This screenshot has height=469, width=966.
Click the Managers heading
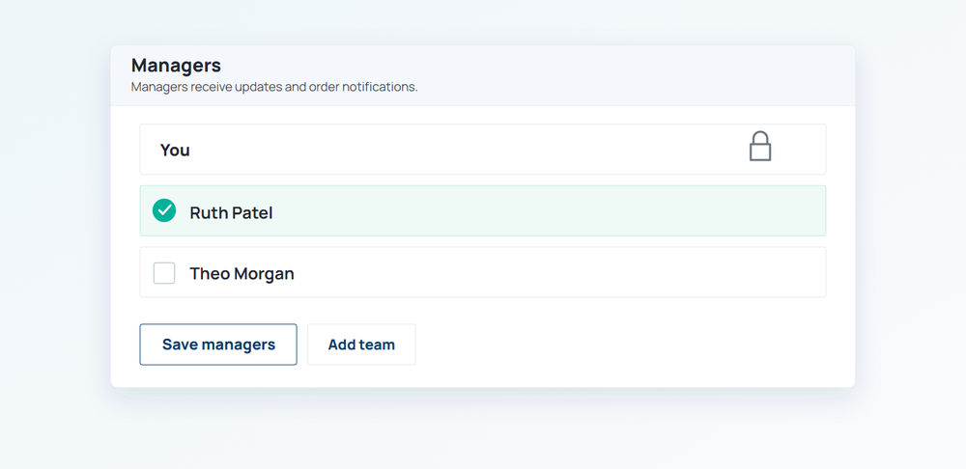click(176, 66)
